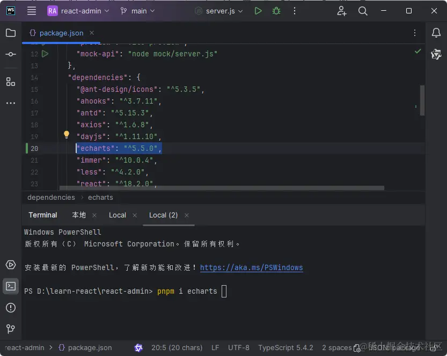Click the JSON schema package status widget
The height and width of the screenshot is (356, 447).
click(395, 348)
